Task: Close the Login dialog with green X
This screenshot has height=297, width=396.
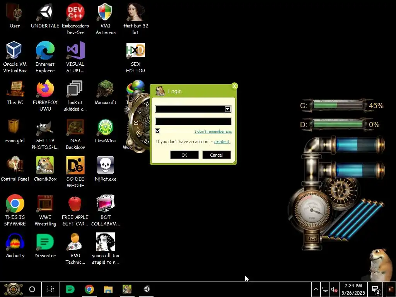Action: click(234, 86)
